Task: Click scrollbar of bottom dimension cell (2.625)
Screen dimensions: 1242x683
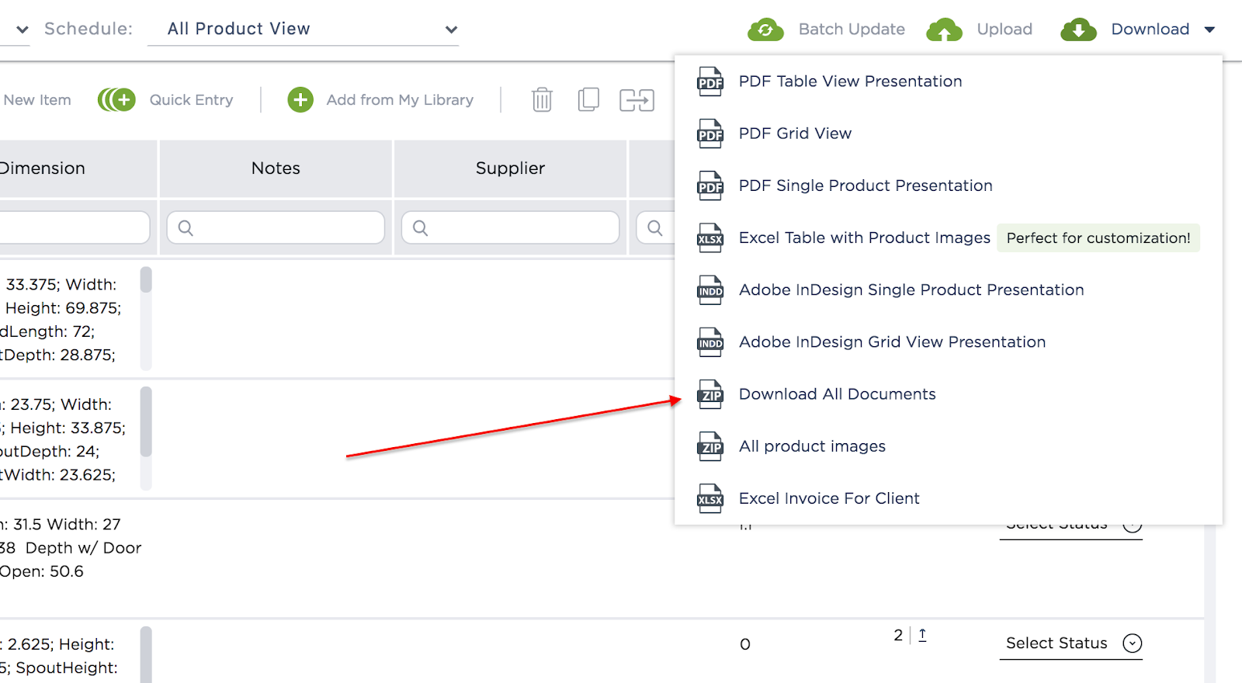Action: coord(146,656)
